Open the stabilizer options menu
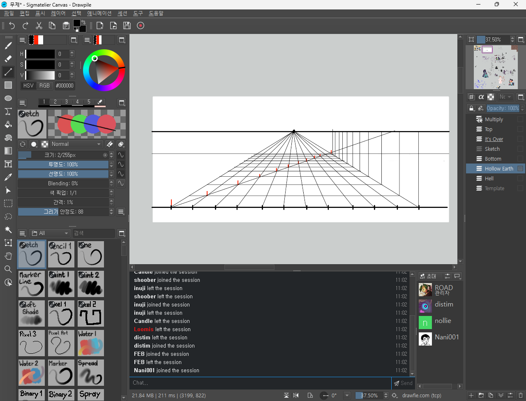The height and width of the screenshot is (401, 526). tap(121, 212)
